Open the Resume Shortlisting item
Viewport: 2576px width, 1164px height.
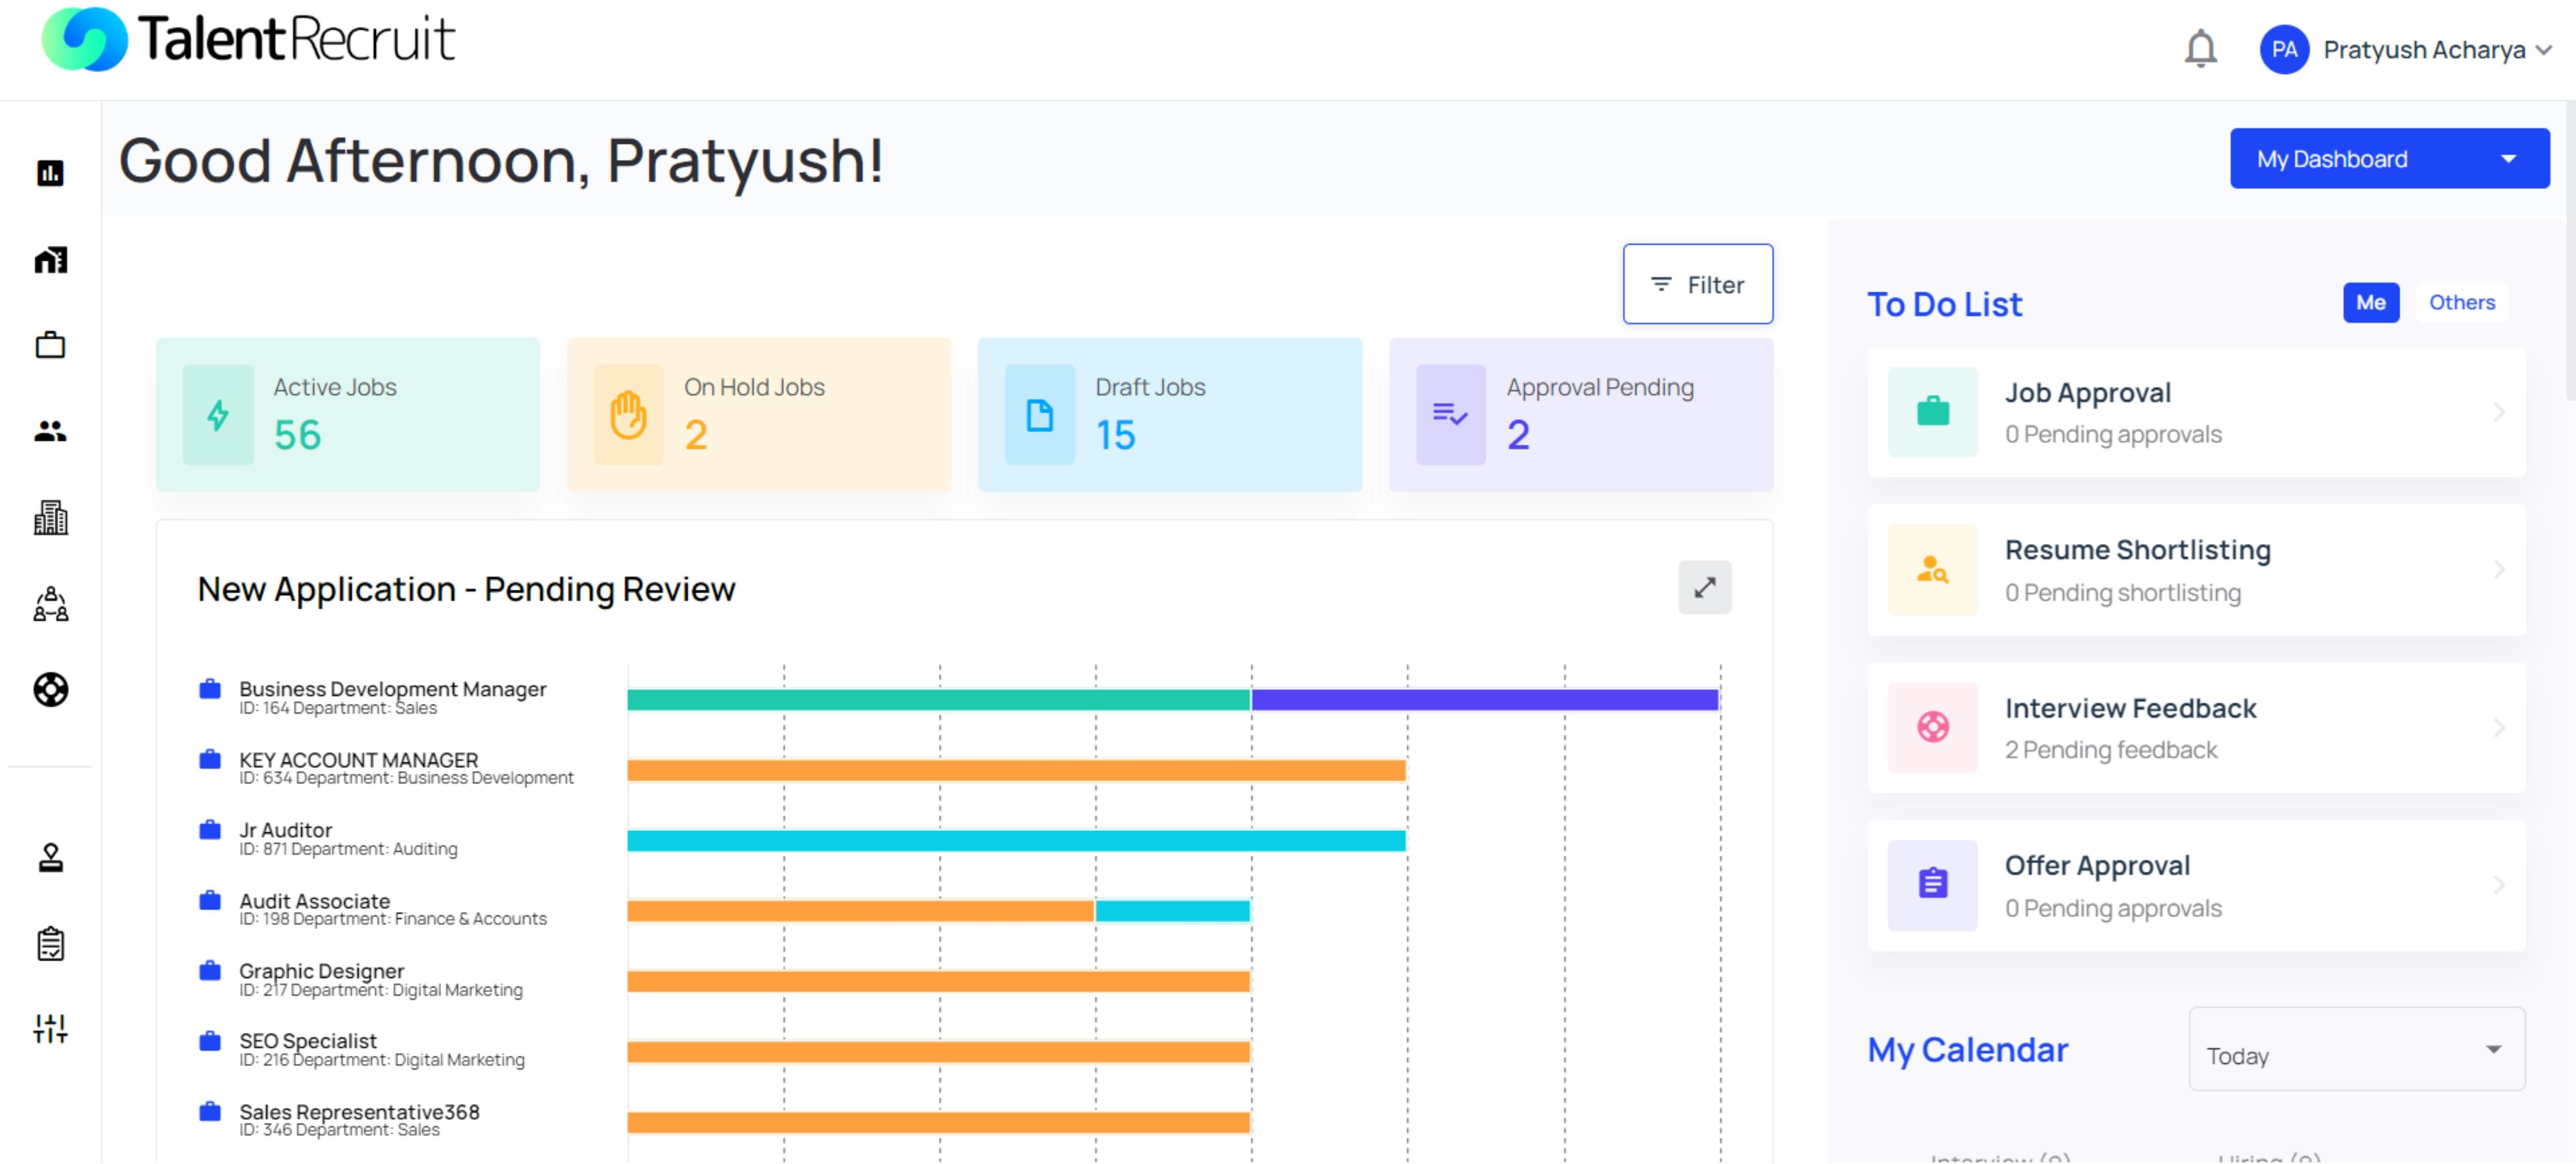[2195, 569]
